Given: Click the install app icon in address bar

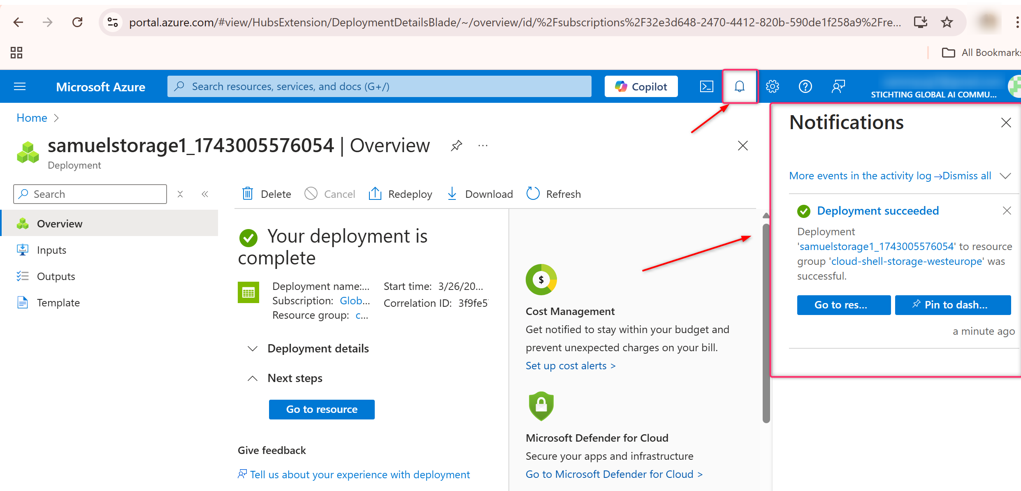Looking at the screenshot, I should point(921,22).
